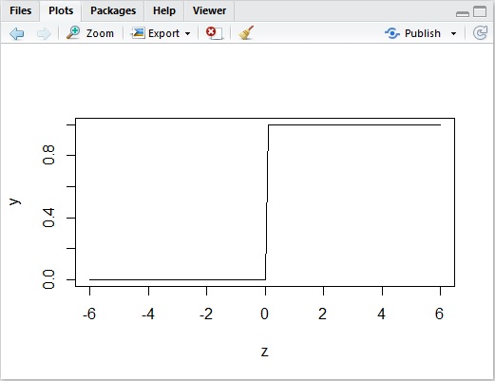Image resolution: width=495 pixels, height=381 pixels.
Task: Click the Publish button
Action: (412, 33)
